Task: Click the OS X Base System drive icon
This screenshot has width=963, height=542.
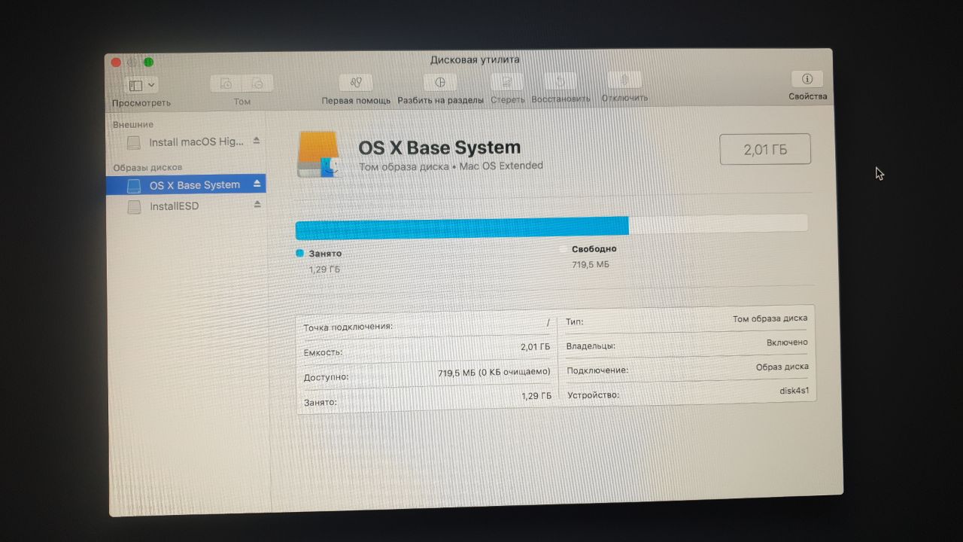Action: point(319,155)
